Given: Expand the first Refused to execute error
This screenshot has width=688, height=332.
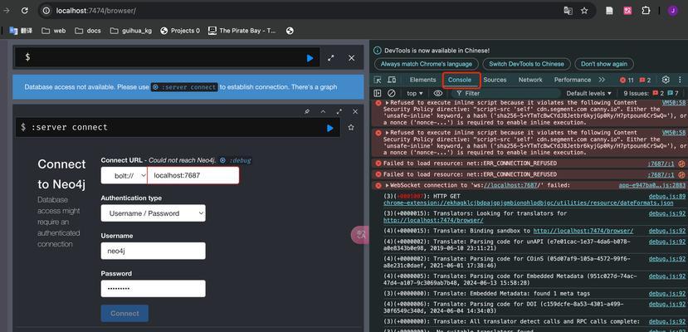Looking at the screenshot, I should (388, 103).
